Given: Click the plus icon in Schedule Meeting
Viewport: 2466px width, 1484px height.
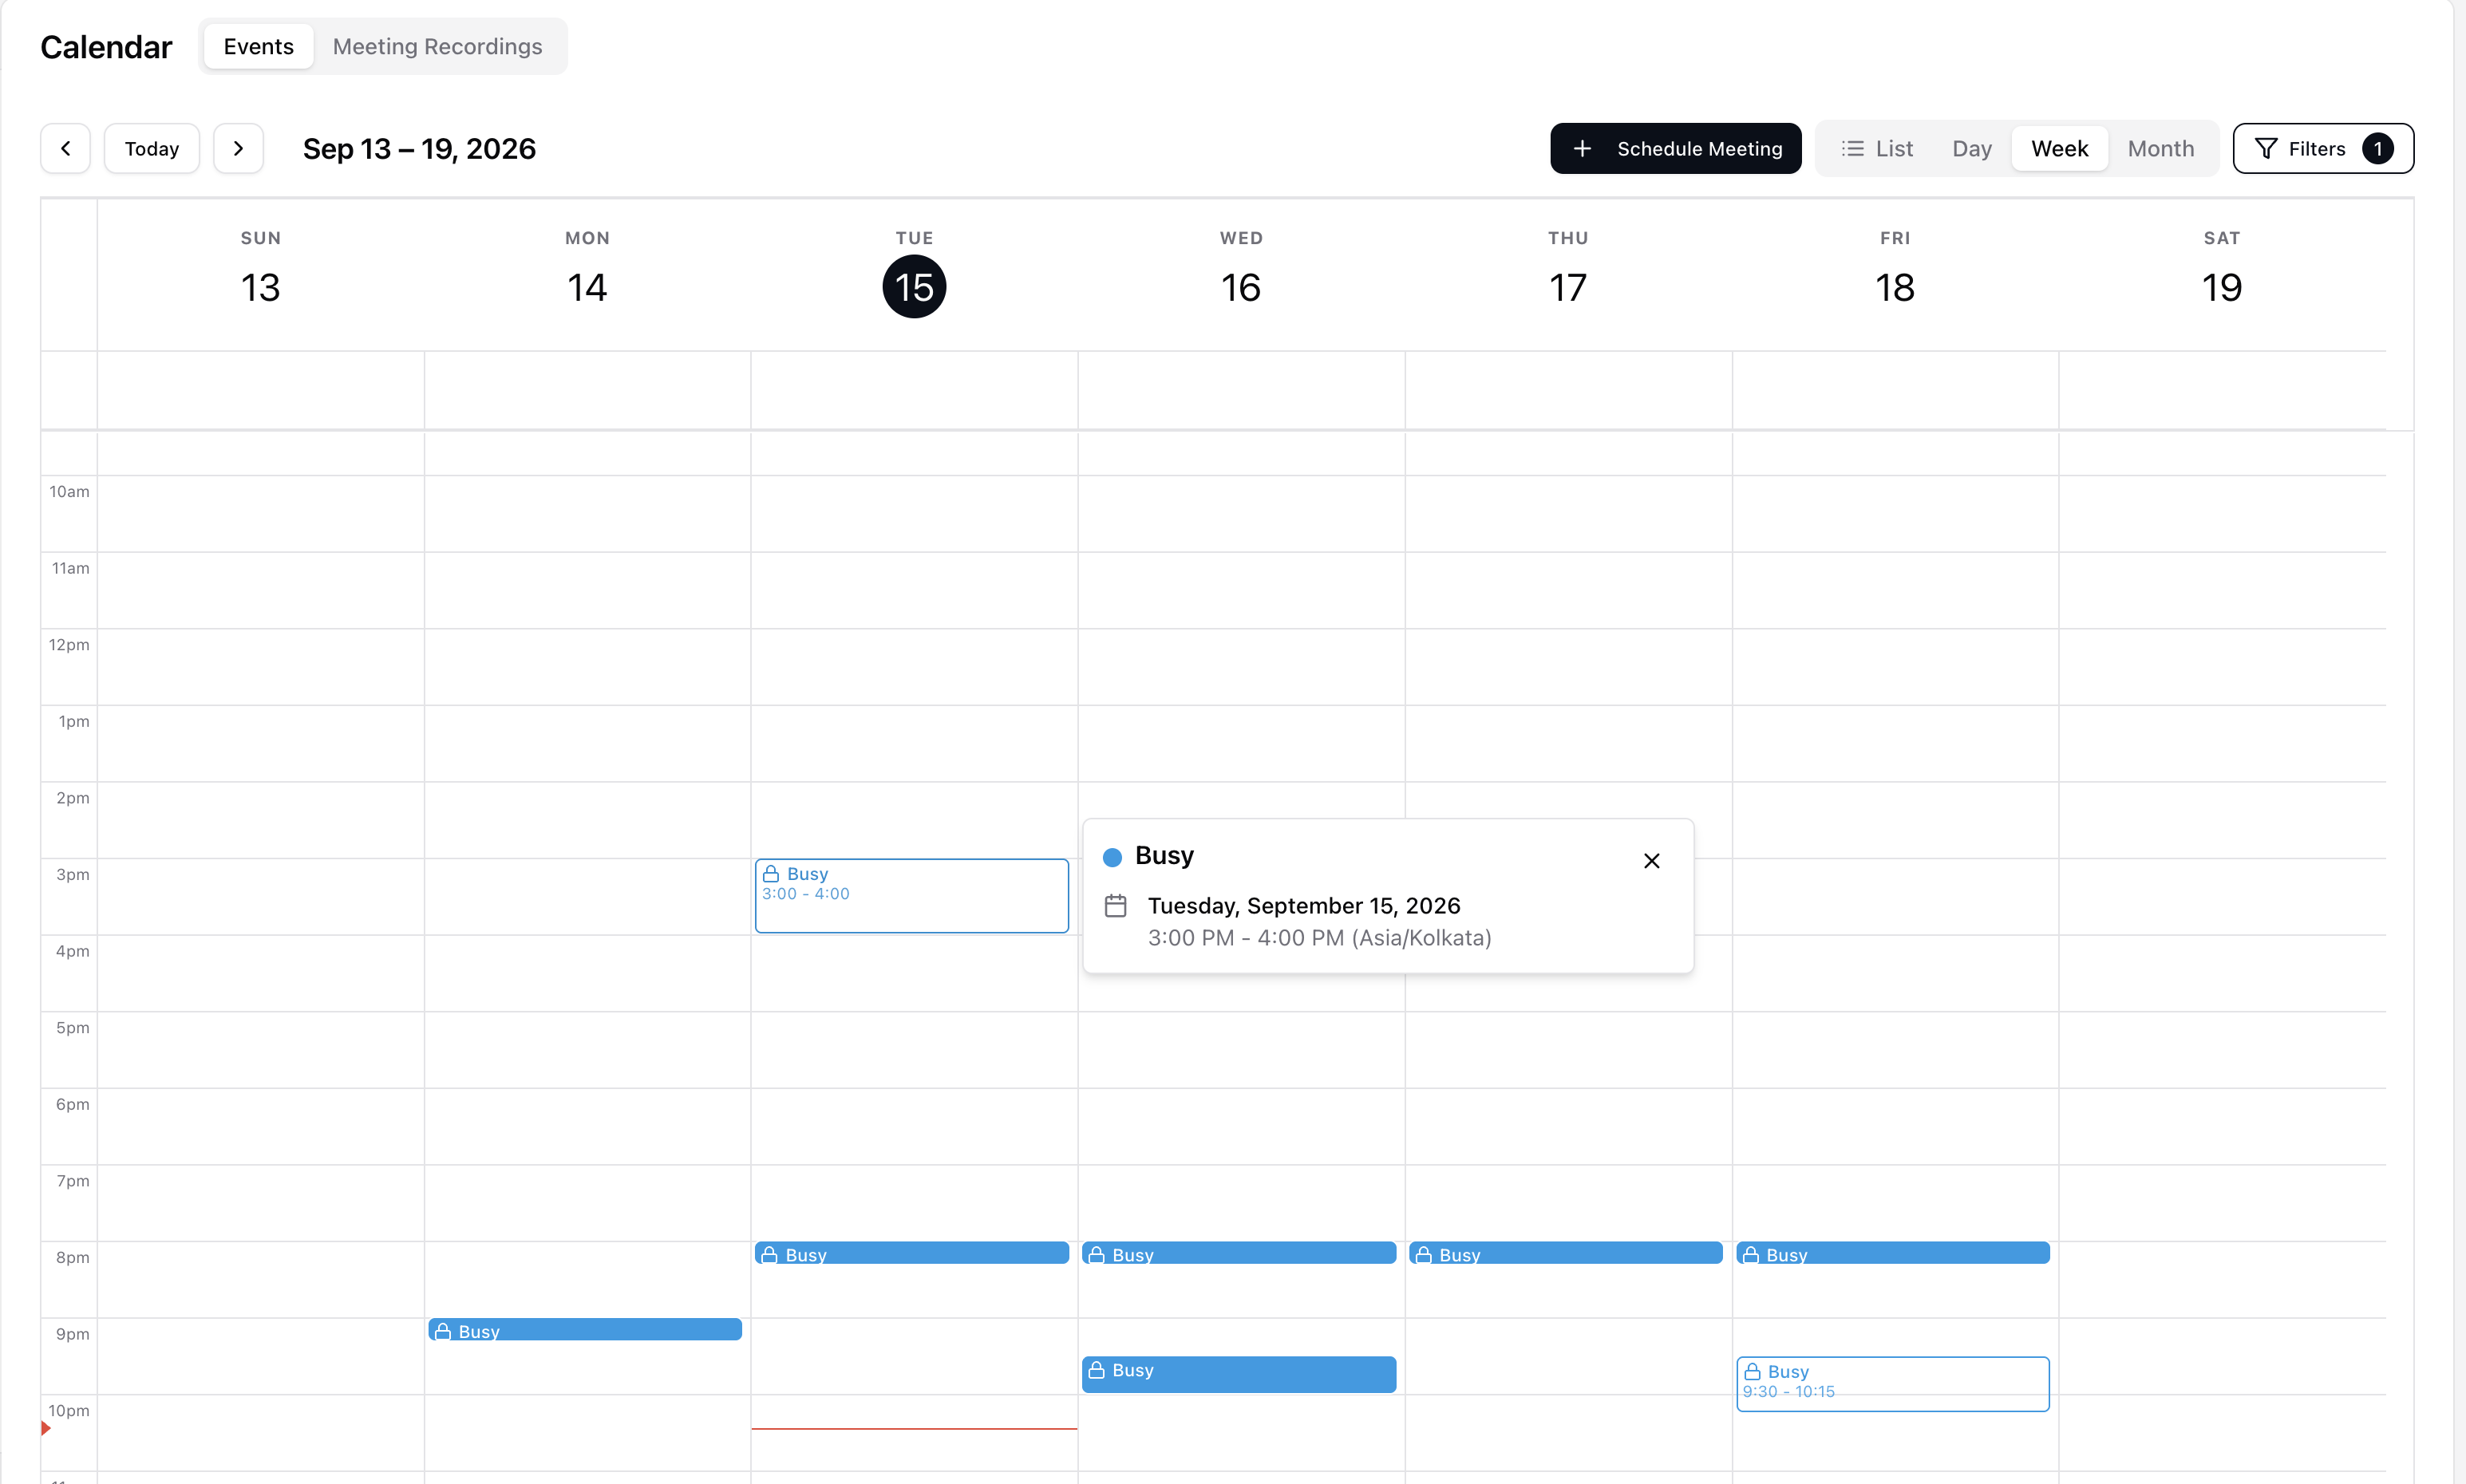Looking at the screenshot, I should pos(1581,148).
